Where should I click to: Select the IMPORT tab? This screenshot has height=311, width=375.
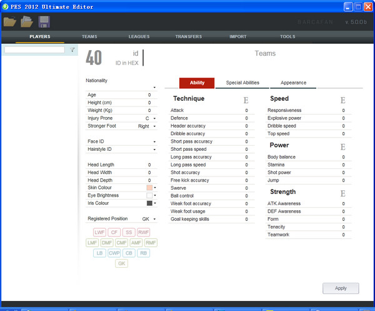[238, 37]
